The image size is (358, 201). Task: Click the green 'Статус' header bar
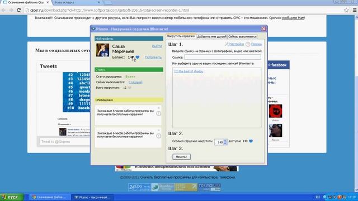pyautogui.click(x=129, y=69)
